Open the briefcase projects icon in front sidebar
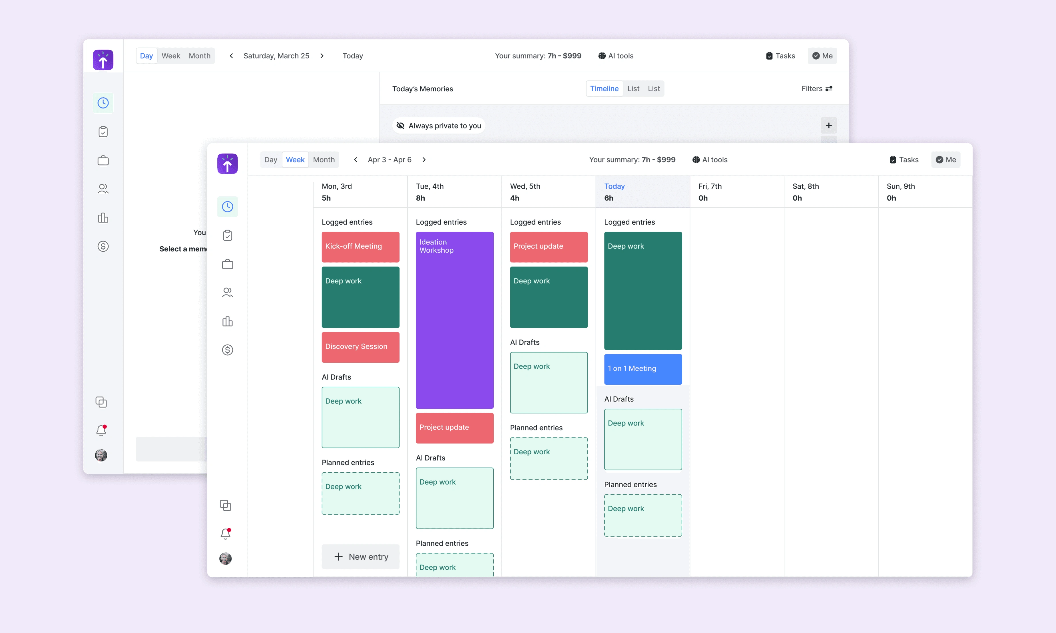The height and width of the screenshot is (633, 1056). pos(227,264)
